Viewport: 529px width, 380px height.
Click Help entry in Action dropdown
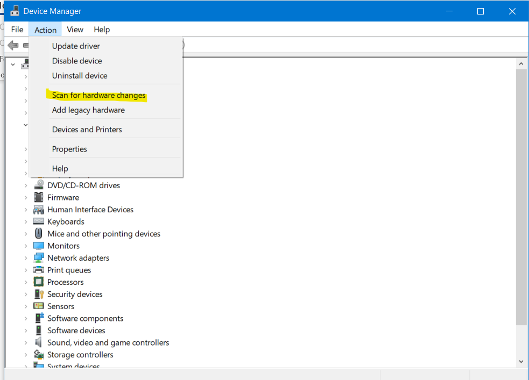106,169
